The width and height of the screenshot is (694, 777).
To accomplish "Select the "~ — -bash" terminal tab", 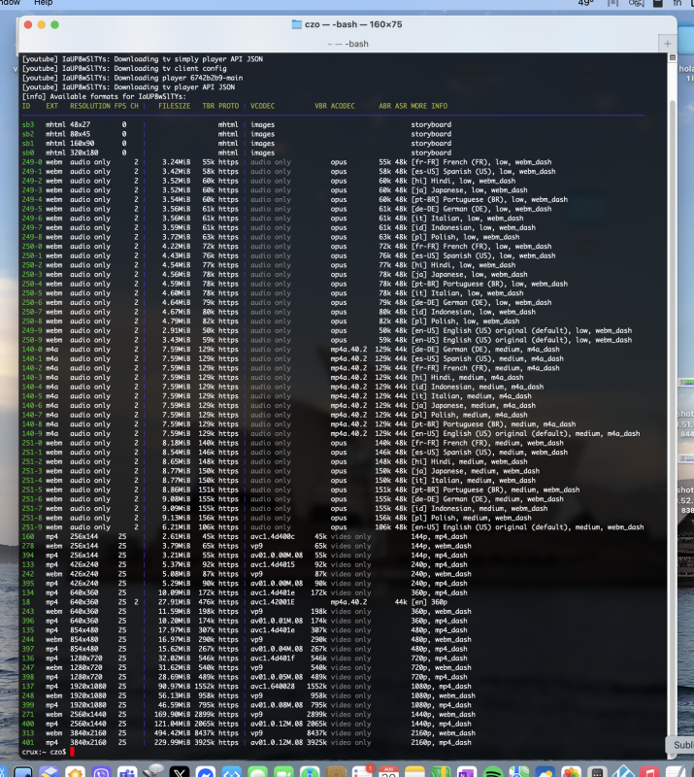I will point(347,44).
